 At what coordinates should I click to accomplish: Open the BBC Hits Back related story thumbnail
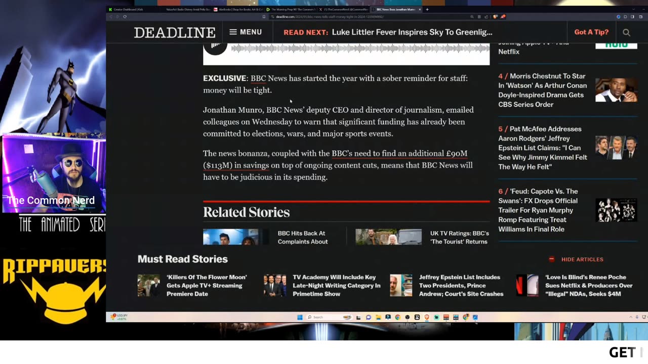click(x=236, y=237)
